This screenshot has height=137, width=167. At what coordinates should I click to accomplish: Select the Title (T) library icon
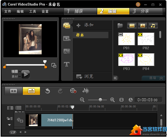67,64
